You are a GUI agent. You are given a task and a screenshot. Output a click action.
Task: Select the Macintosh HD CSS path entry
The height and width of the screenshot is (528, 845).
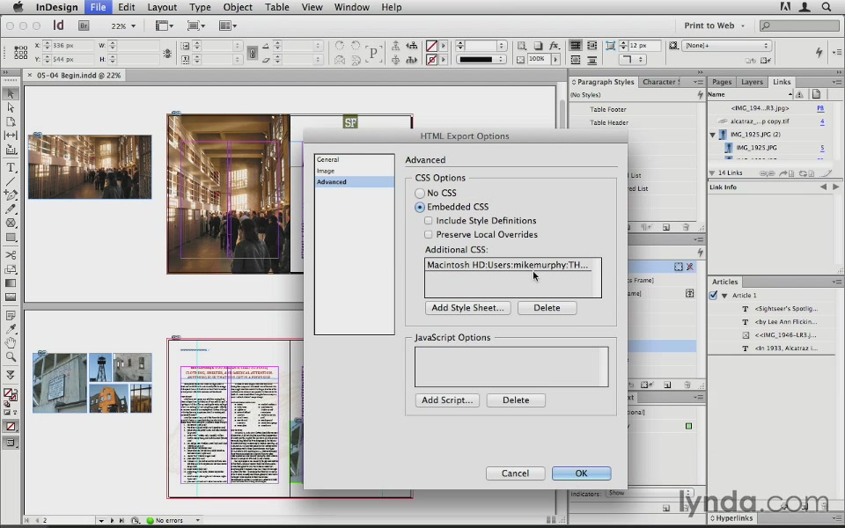(508, 265)
